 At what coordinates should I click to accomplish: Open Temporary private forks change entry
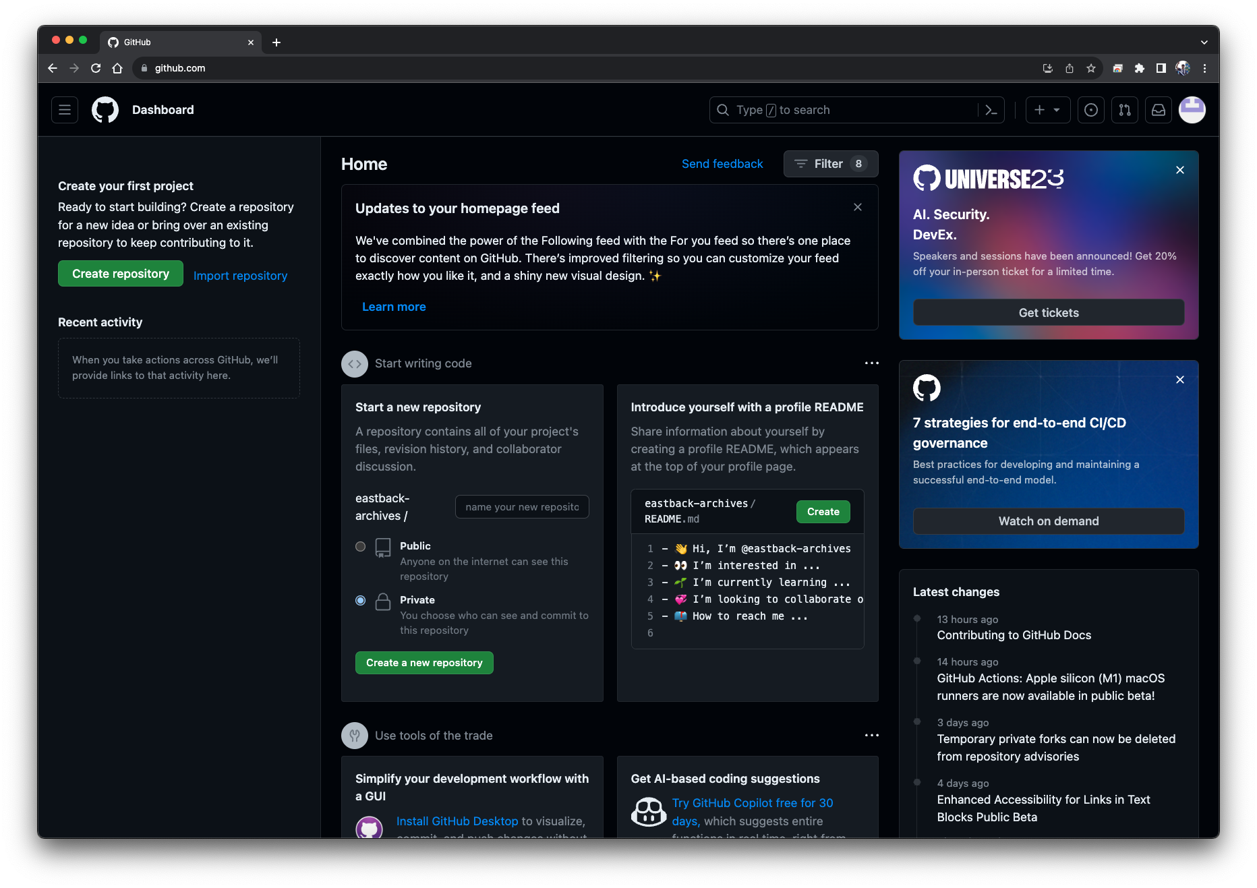tap(1056, 748)
